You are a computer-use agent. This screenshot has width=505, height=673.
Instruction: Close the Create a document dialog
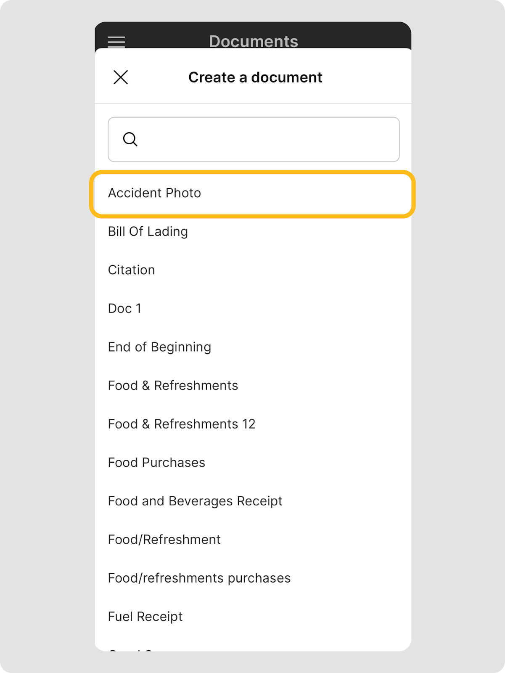pos(121,77)
